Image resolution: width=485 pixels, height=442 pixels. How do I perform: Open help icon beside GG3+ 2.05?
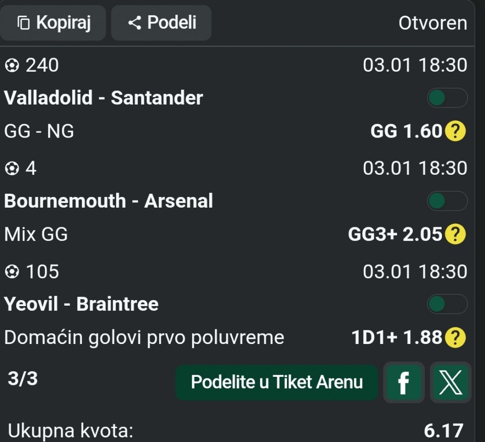tap(455, 234)
